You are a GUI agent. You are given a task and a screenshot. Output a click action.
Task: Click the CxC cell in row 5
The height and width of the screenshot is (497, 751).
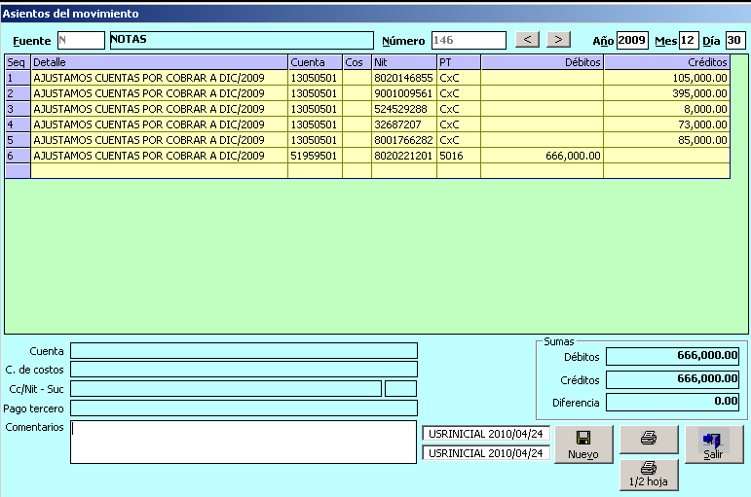[x=459, y=140]
